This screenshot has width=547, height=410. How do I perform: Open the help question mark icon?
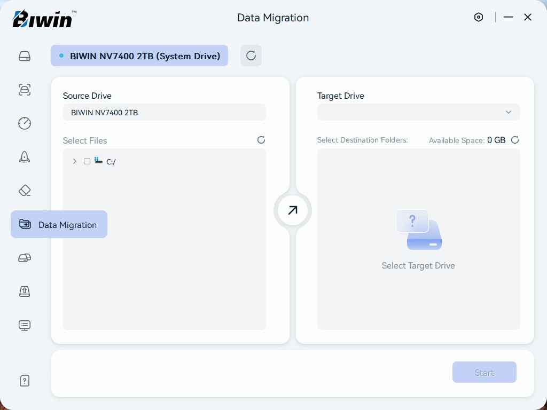coord(25,381)
